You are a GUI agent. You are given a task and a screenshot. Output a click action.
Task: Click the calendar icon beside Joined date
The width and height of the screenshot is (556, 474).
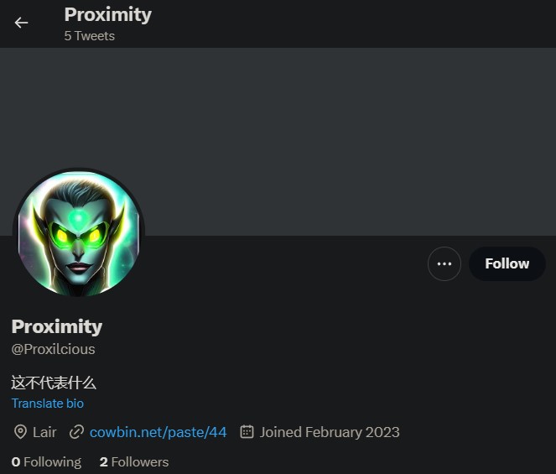(x=247, y=432)
